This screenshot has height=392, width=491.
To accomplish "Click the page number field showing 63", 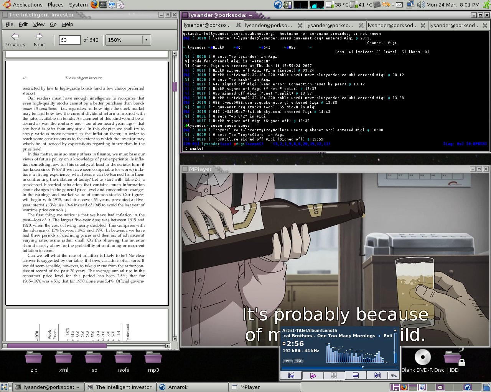I will (69, 40).
